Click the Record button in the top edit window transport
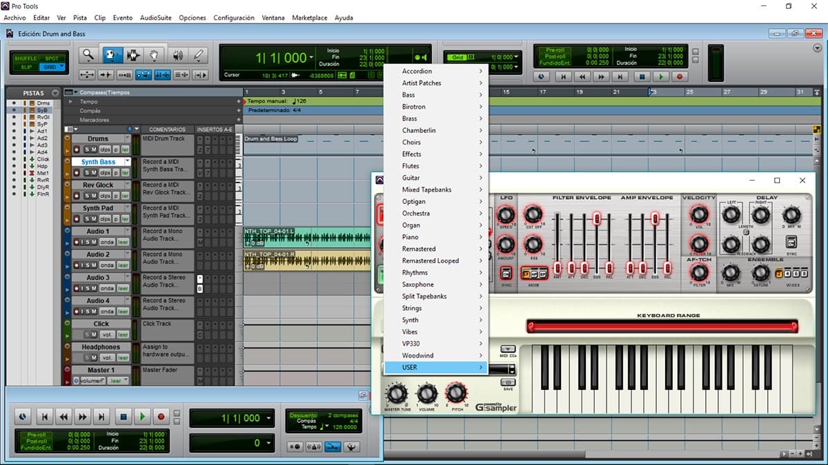828x465 pixels. coord(680,77)
